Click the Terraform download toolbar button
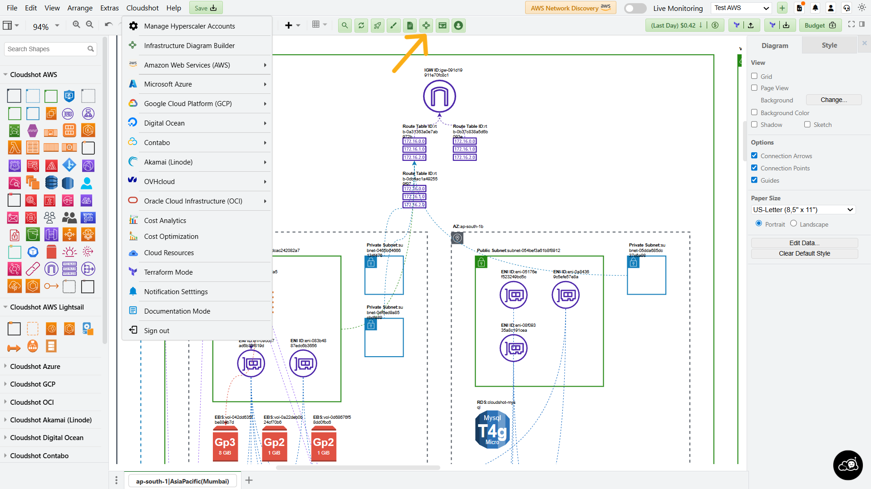 pyautogui.click(x=779, y=25)
